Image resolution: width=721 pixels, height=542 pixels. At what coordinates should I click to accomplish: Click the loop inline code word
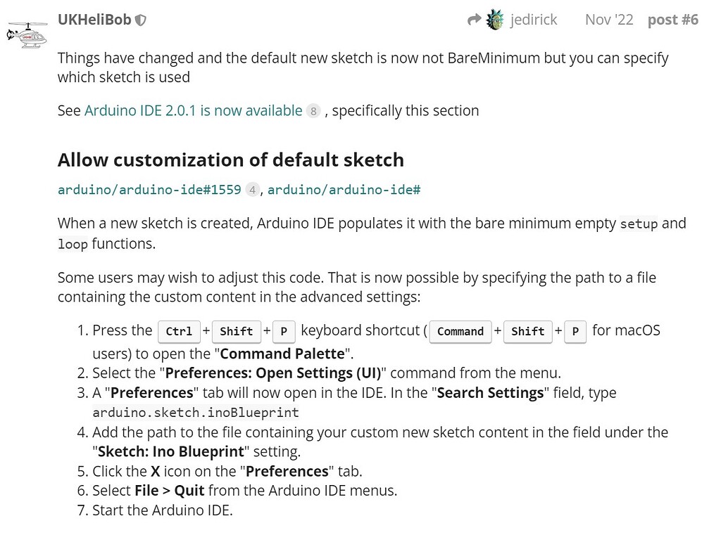point(73,244)
